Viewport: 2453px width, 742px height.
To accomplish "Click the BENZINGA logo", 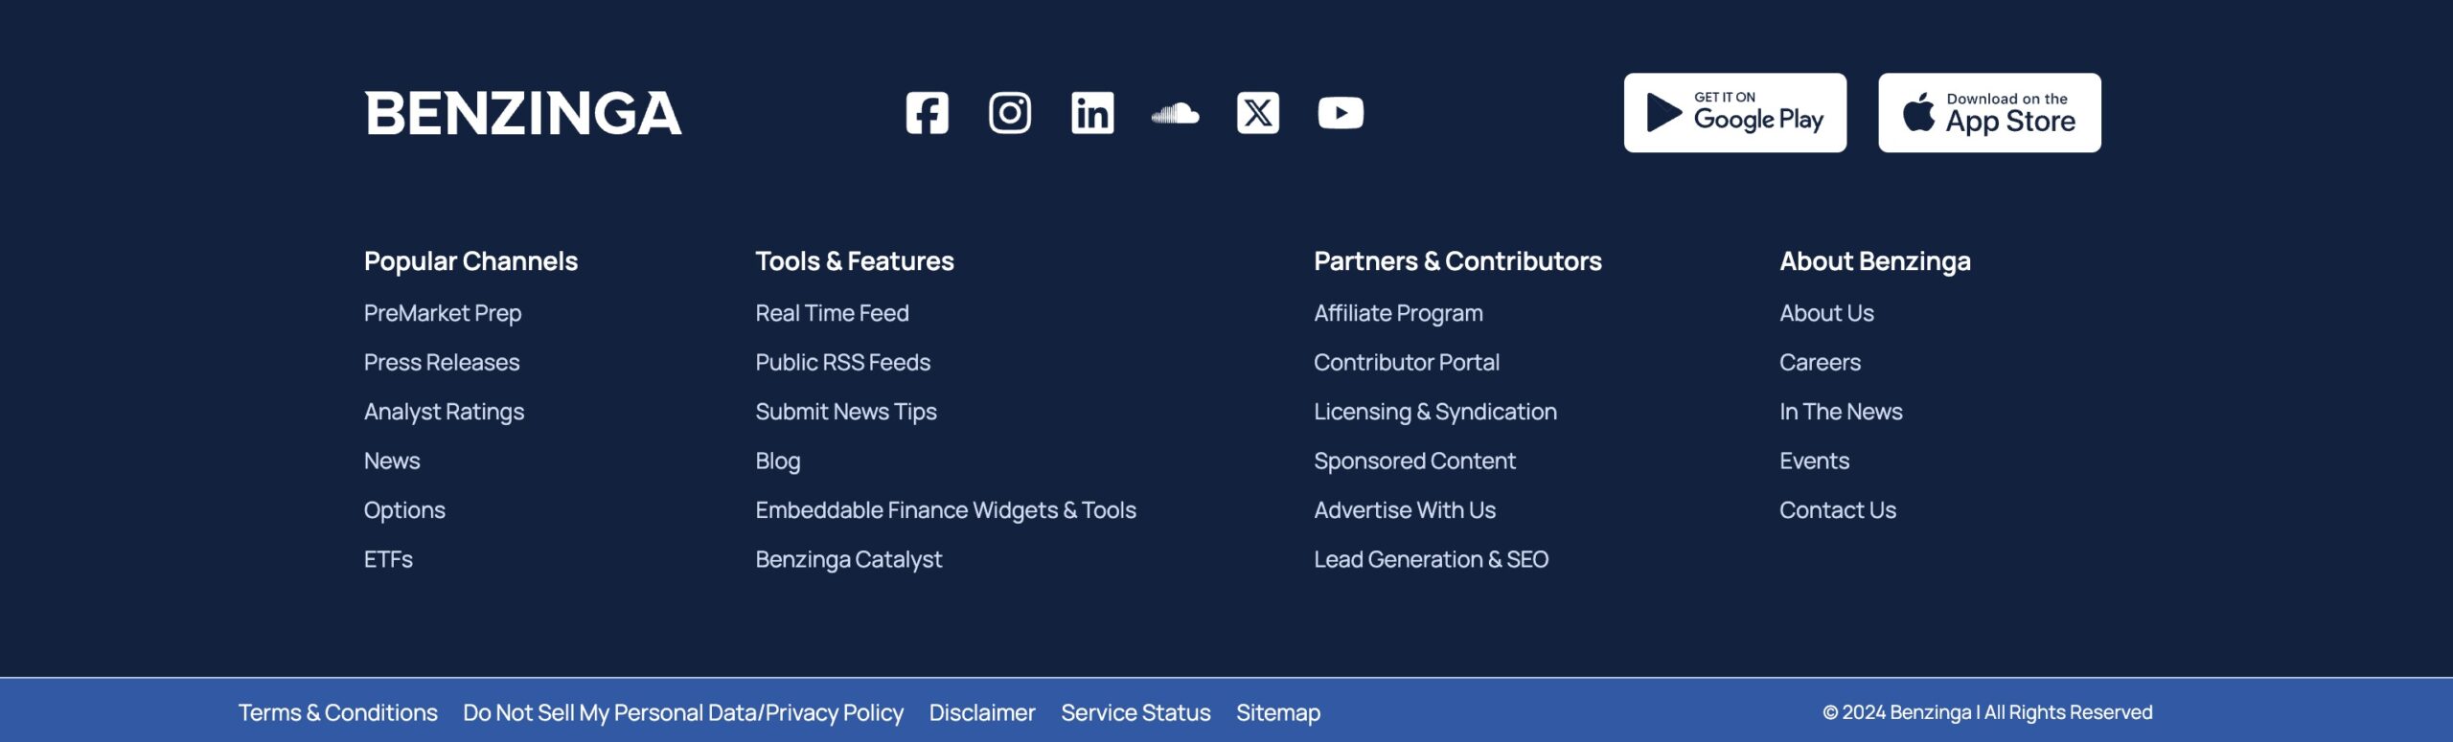I will tap(523, 113).
